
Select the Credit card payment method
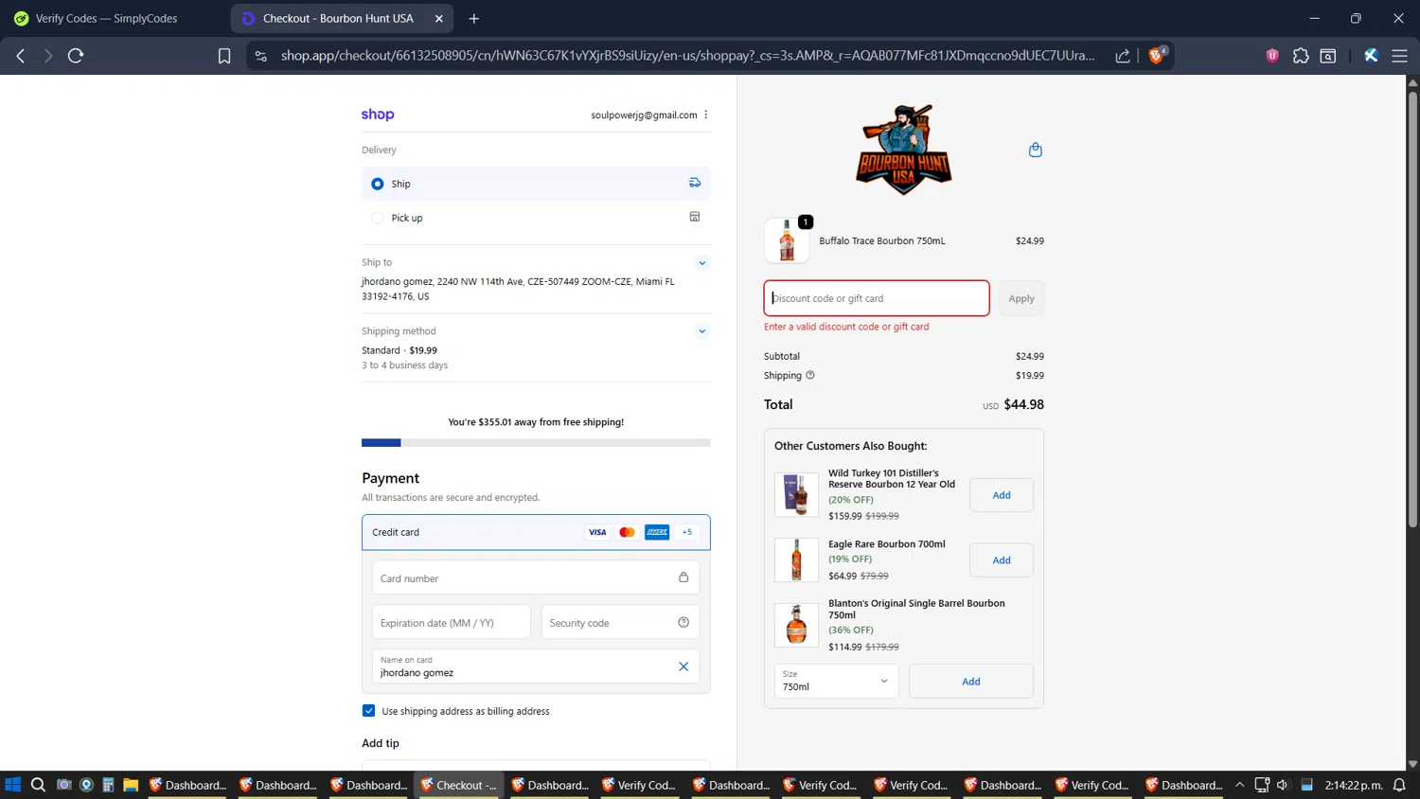point(536,532)
